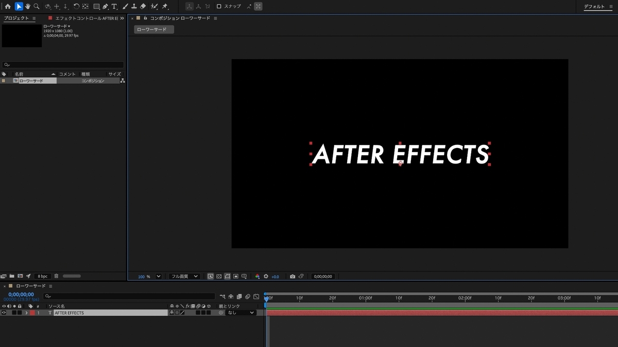Viewport: 618px width, 347px height.
Task: Select the Pen tool
Action: (x=105, y=6)
